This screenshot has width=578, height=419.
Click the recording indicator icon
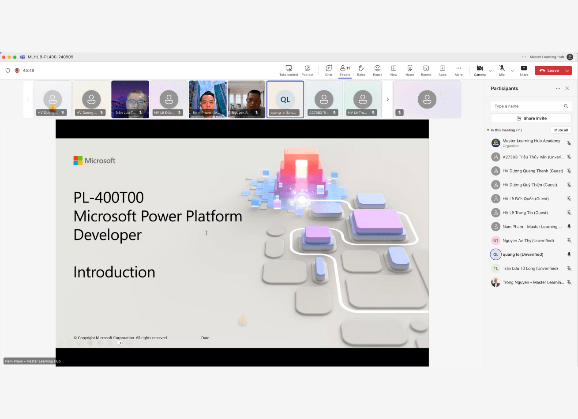pyautogui.click(x=17, y=70)
